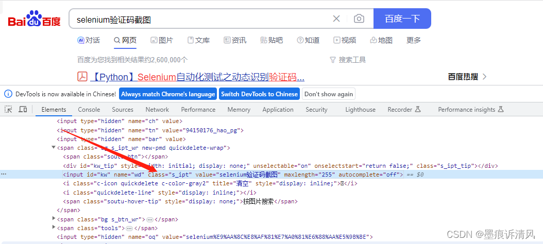Open the Application tab
The image size is (543, 244).
click(278, 109)
